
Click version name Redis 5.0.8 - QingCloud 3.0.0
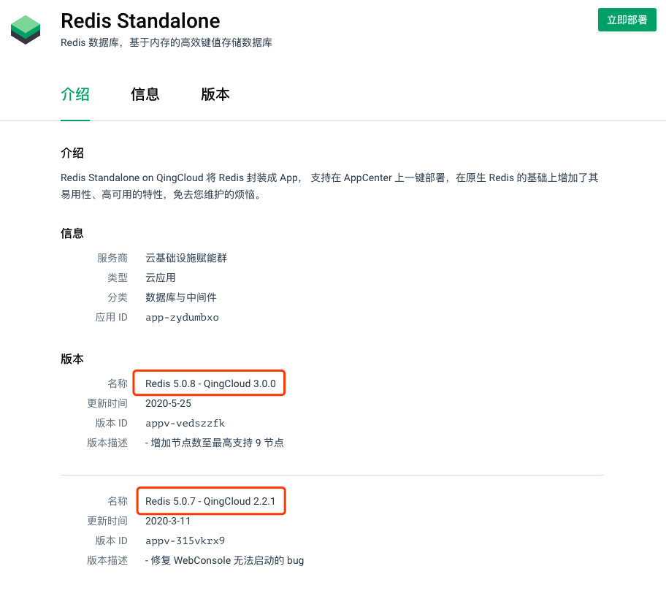(x=210, y=383)
